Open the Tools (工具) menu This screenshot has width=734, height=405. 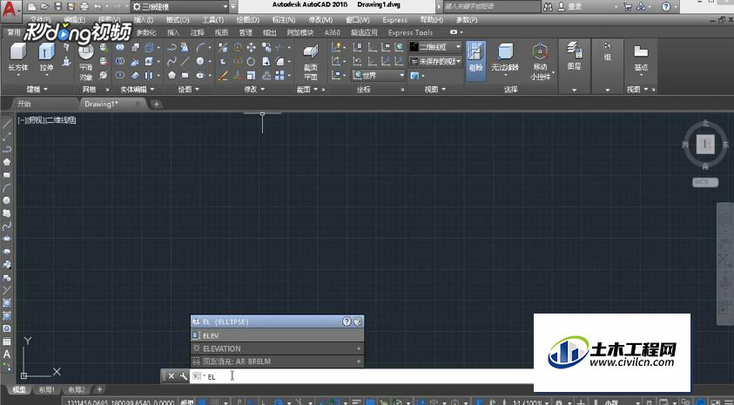tap(213, 20)
